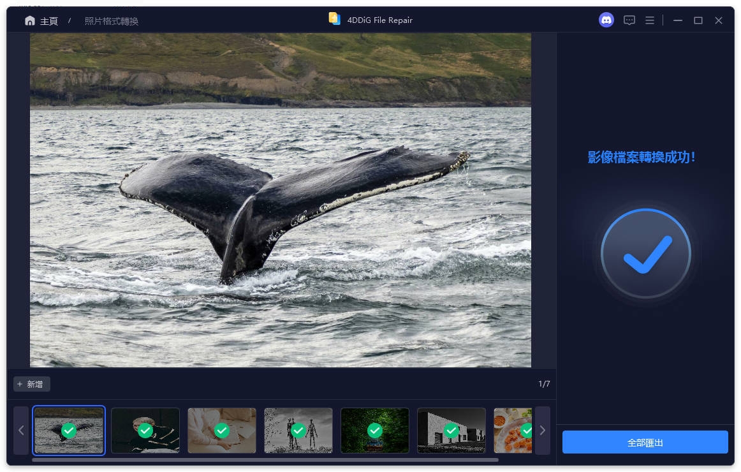The height and width of the screenshot is (472, 741).
Task: Select the 主頁 menu item
Action: click(49, 20)
